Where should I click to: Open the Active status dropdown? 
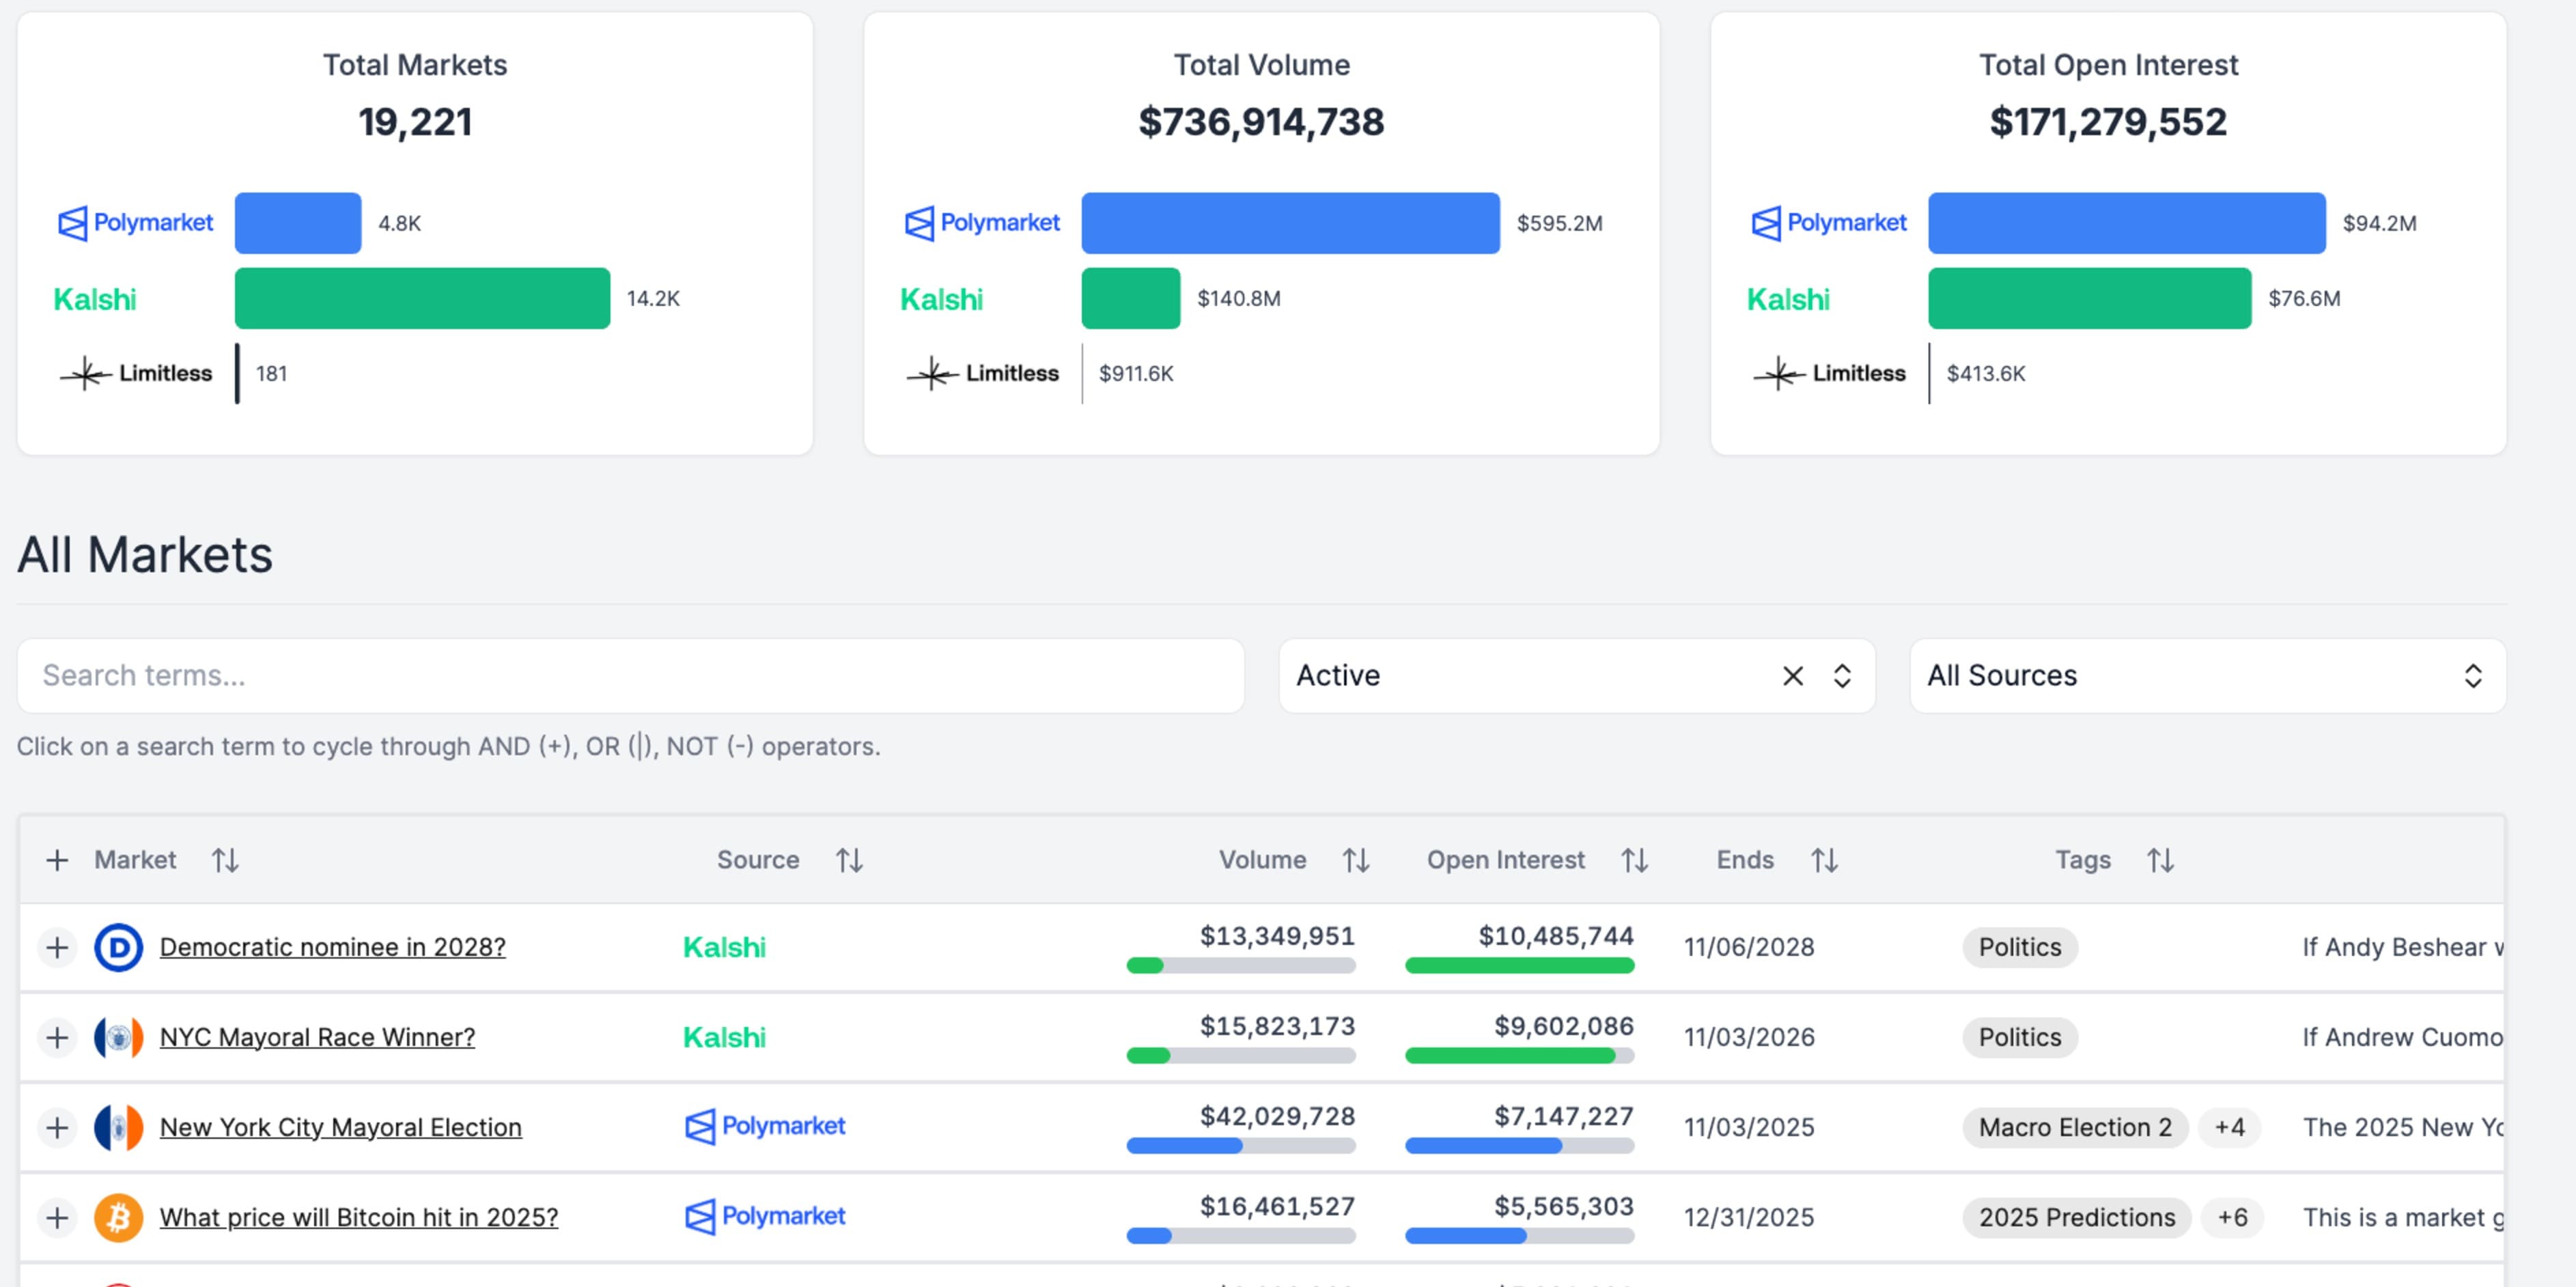click(1842, 676)
